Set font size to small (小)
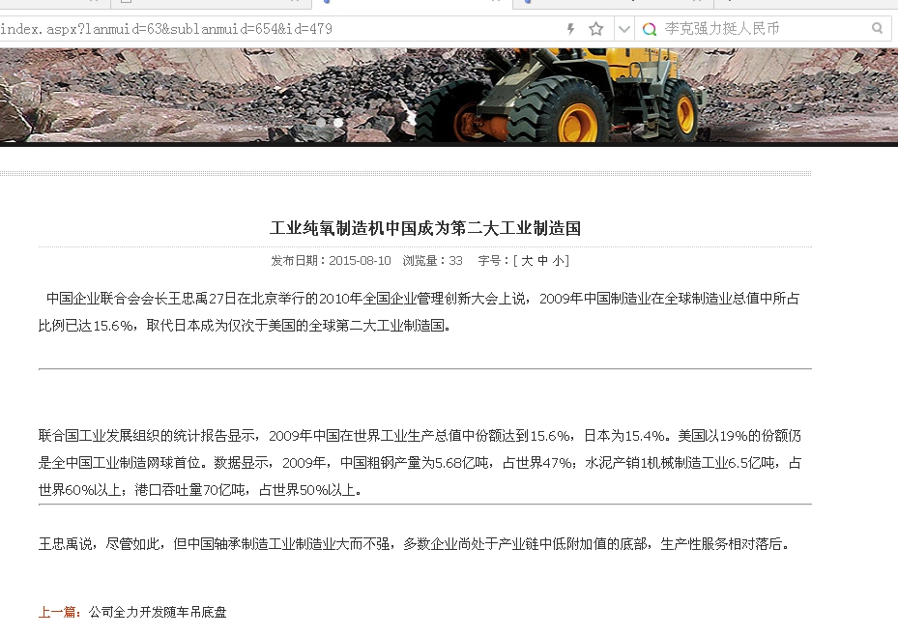The width and height of the screenshot is (898, 636). pos(558,261)
